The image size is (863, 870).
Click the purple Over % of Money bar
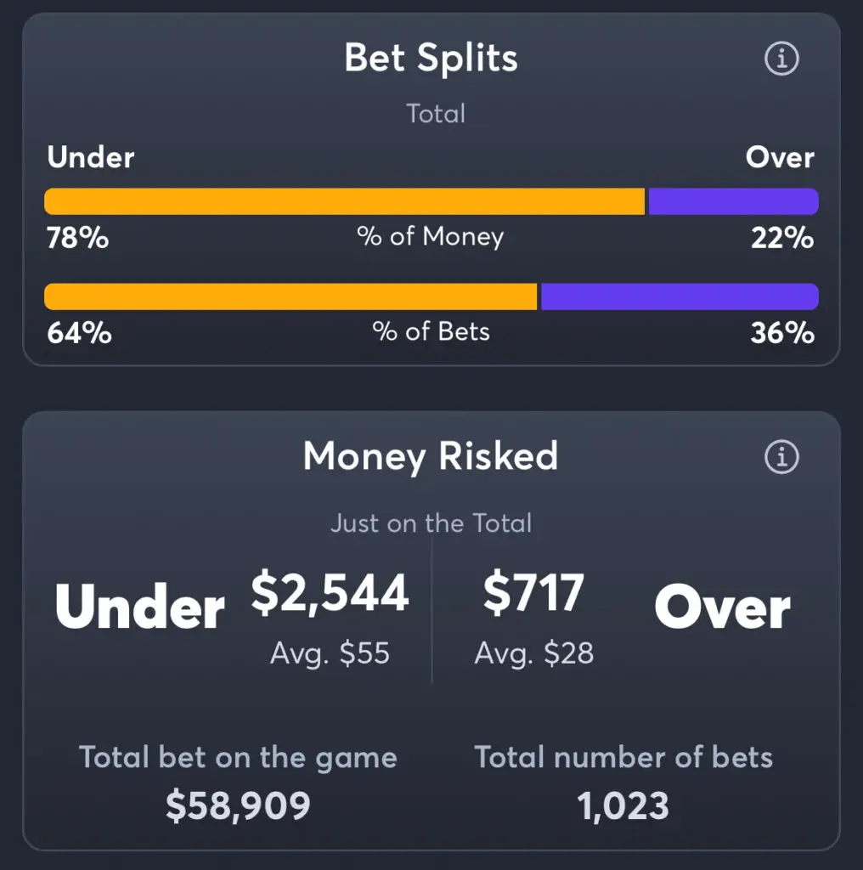pos(734,201)
